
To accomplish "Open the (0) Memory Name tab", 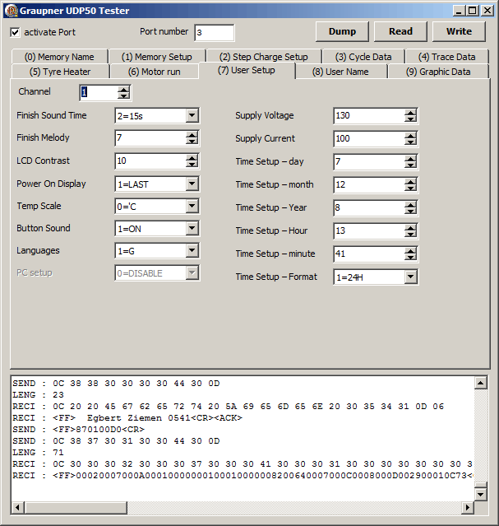I will tap(59, 57).
